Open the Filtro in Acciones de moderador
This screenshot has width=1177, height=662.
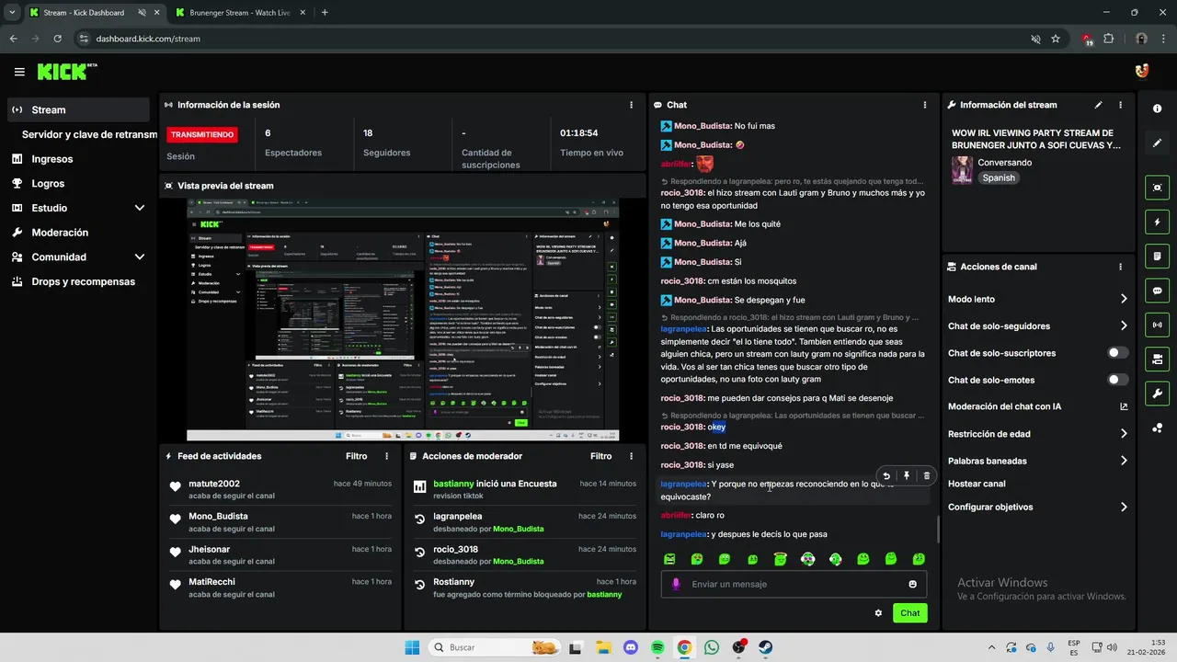(x=600, y=456)
